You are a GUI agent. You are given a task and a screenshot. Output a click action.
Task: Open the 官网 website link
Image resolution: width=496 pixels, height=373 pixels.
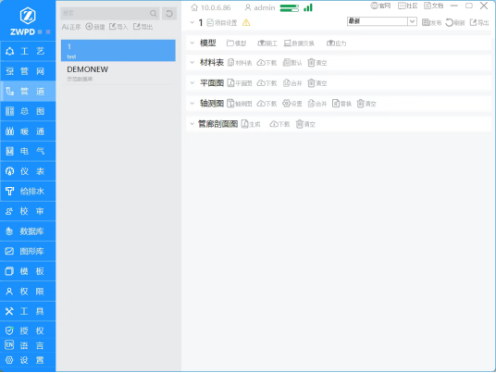[x=380, y=6]
